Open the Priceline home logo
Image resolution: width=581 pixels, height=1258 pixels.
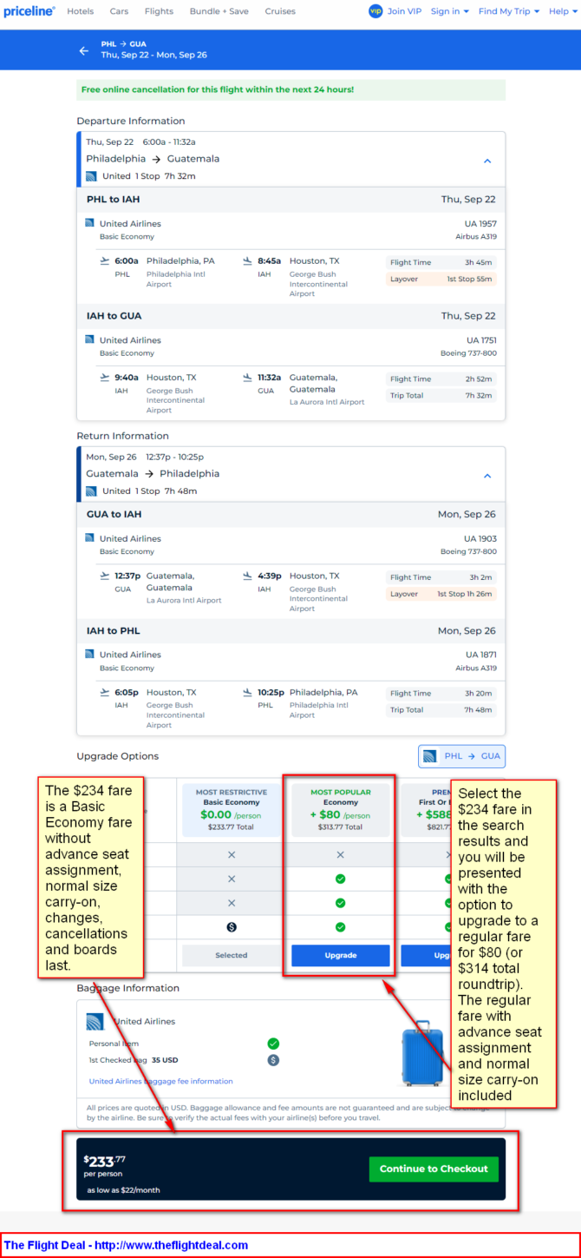coord(29,11)
